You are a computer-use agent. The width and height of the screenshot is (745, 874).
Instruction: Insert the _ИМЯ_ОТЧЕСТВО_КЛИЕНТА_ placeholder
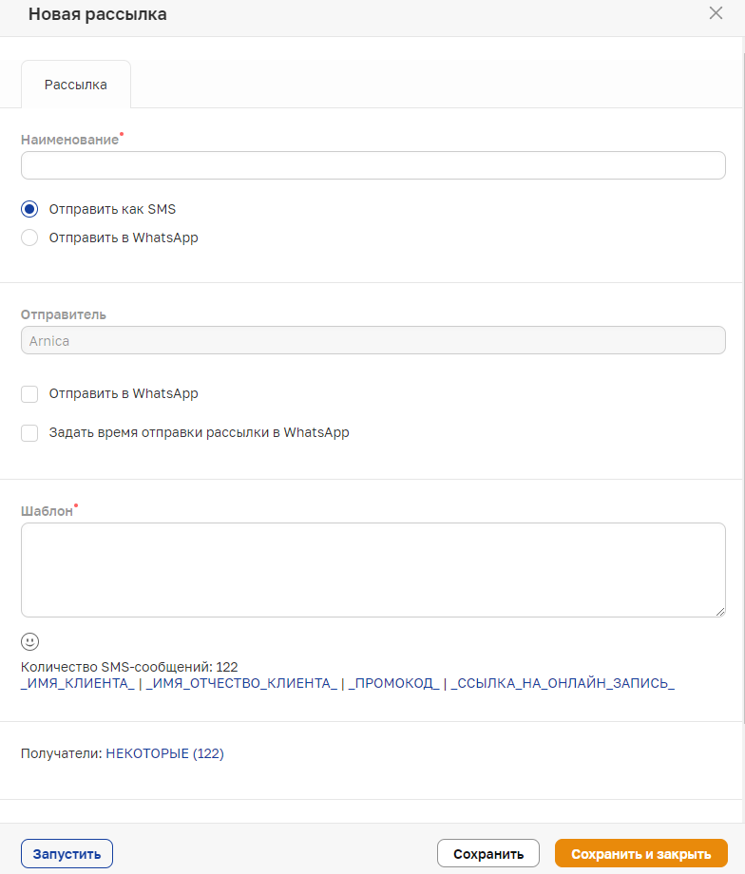click(241, 683)
